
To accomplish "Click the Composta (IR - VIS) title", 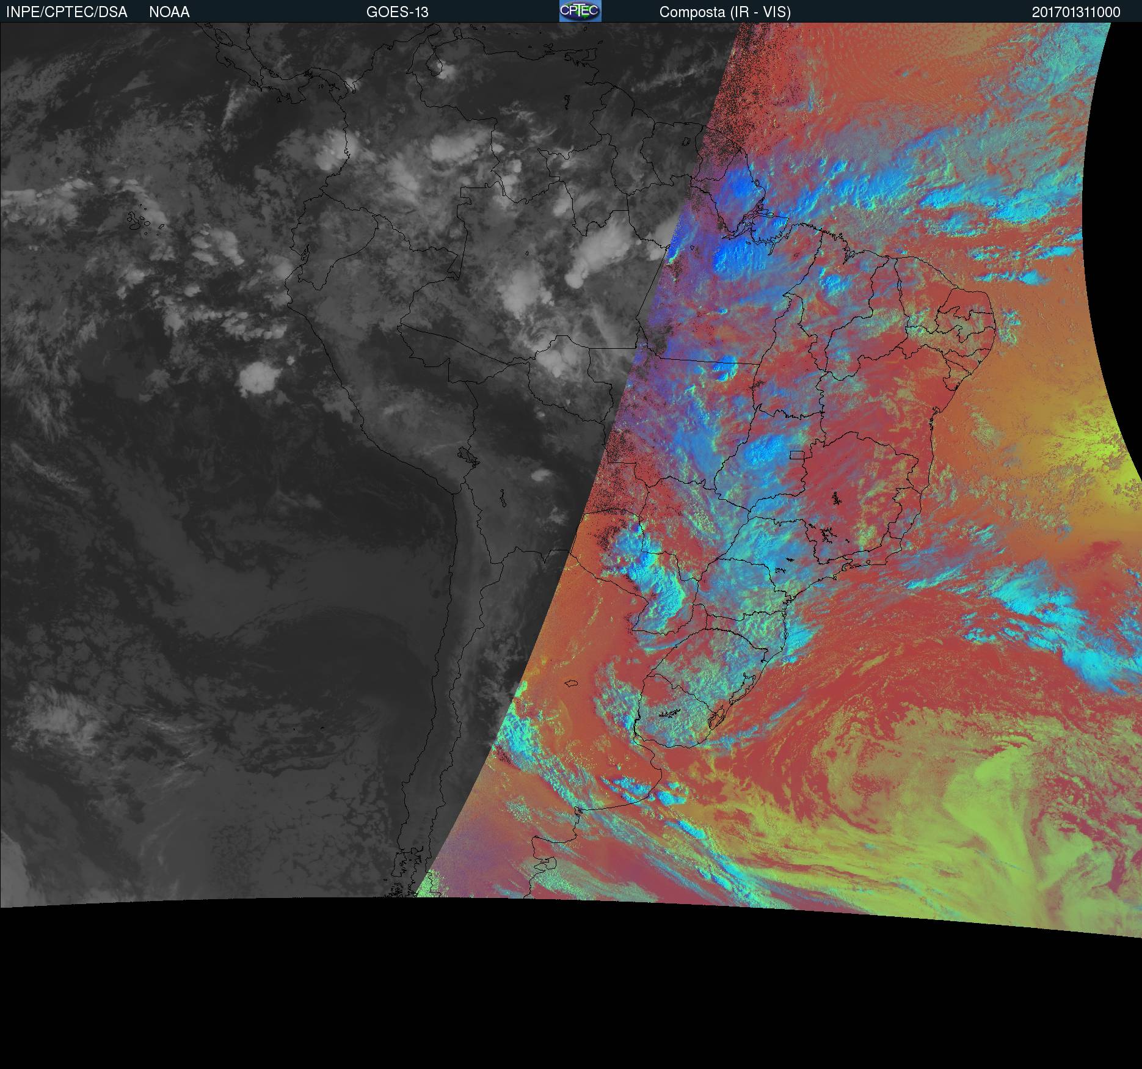I will pyautogui.click(x=725, y=12).
